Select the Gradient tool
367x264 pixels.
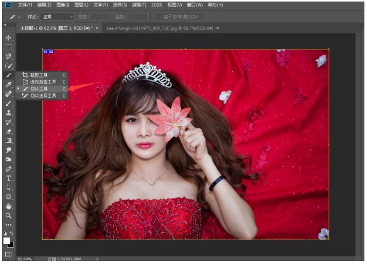(9, 141)
